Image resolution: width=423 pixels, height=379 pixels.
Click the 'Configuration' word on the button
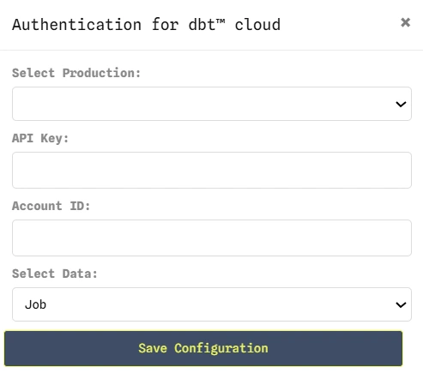pos(221,349)
